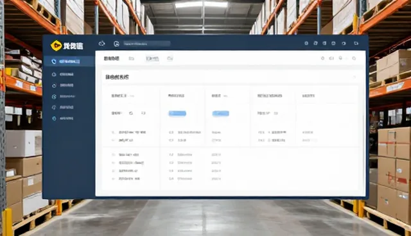The height and width of the screenshot is (236, 411).
Task: Click the round icon left of the search box
Action: (116, 44)
